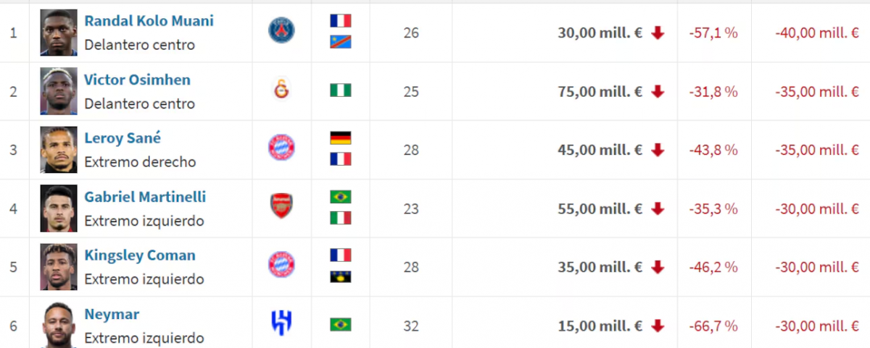The width and height of the screenshot is (870, 348).
Task: Click the Arsenal club crest icon
Action: pyautogui.click(x=281, y=208)
